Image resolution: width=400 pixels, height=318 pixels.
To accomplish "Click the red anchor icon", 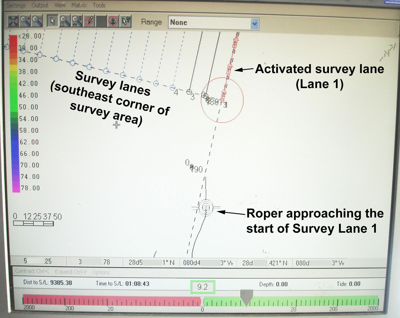I will (113, 21).
